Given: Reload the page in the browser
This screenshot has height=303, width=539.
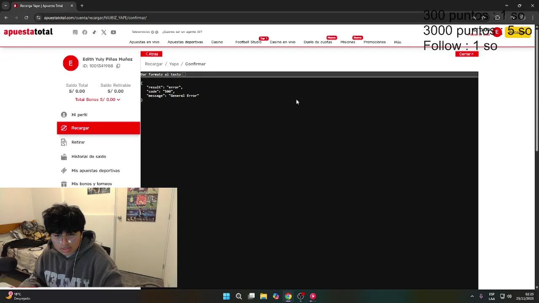Looking at the screenshot, I should 26,18.
